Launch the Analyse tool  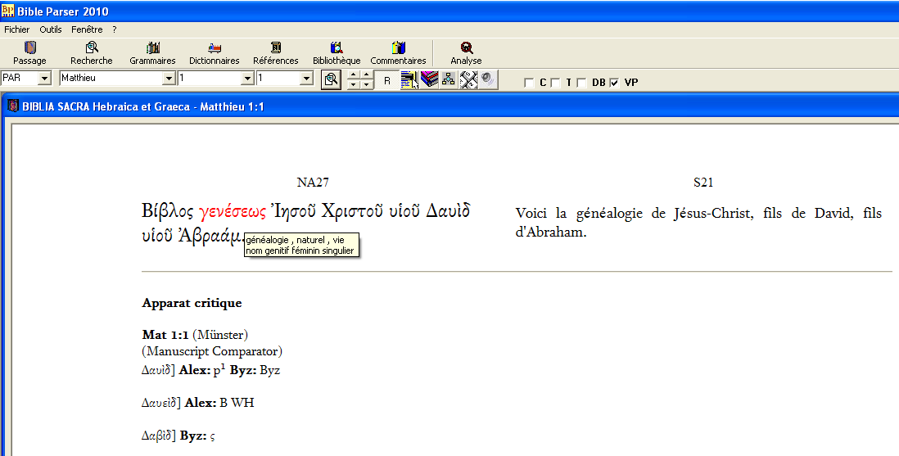(x=466, y=53)
